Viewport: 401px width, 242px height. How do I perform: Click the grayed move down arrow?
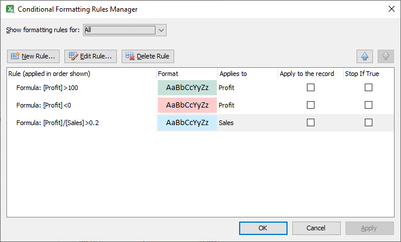point(386,56)
